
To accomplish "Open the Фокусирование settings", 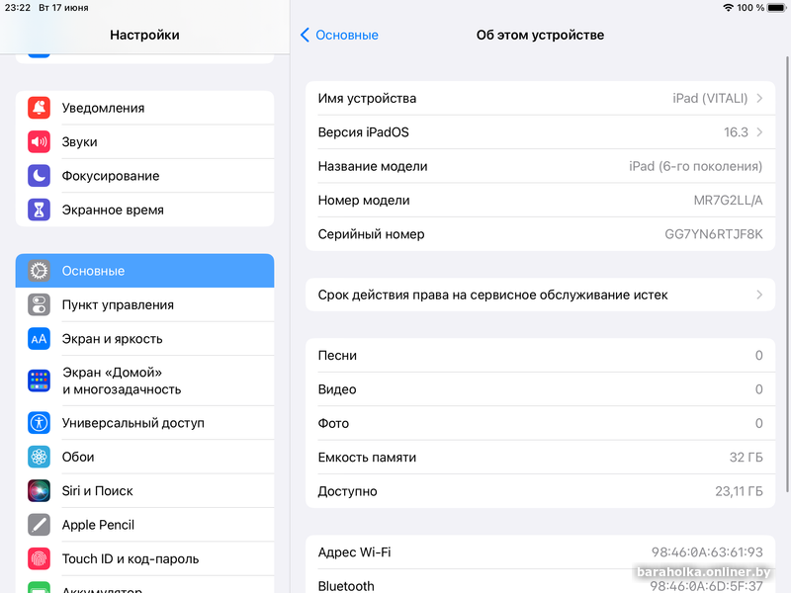I will coord(144,176).
